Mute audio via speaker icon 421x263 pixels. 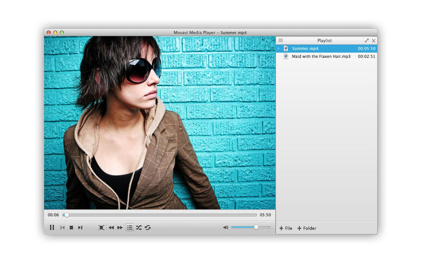[x=226, y=227]
